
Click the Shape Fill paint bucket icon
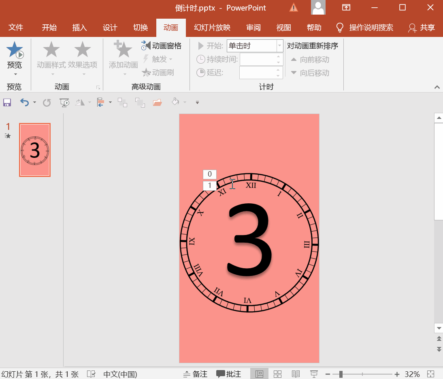175,101
